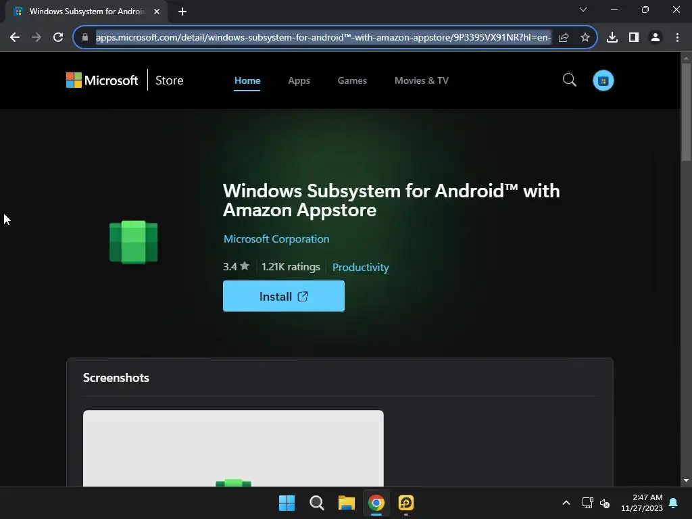The width and height of the screenshot is (692, 519).
Task: Open the Productivity category link
Action: pos(361,268)
